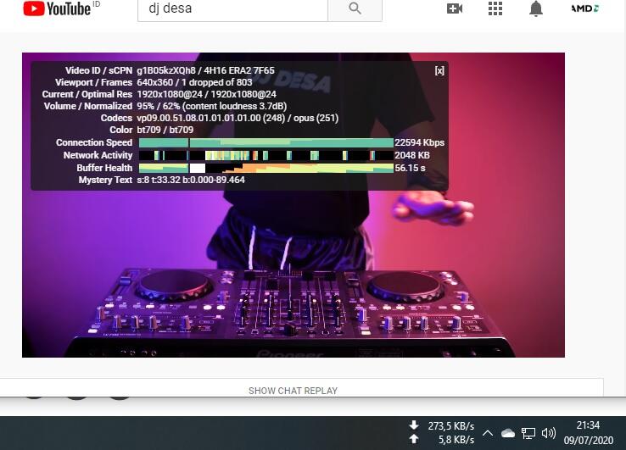Viewport: 626px width, 450px height.
Task: Click the Connection Speed graph bar
Action: [x=265, y=143]
